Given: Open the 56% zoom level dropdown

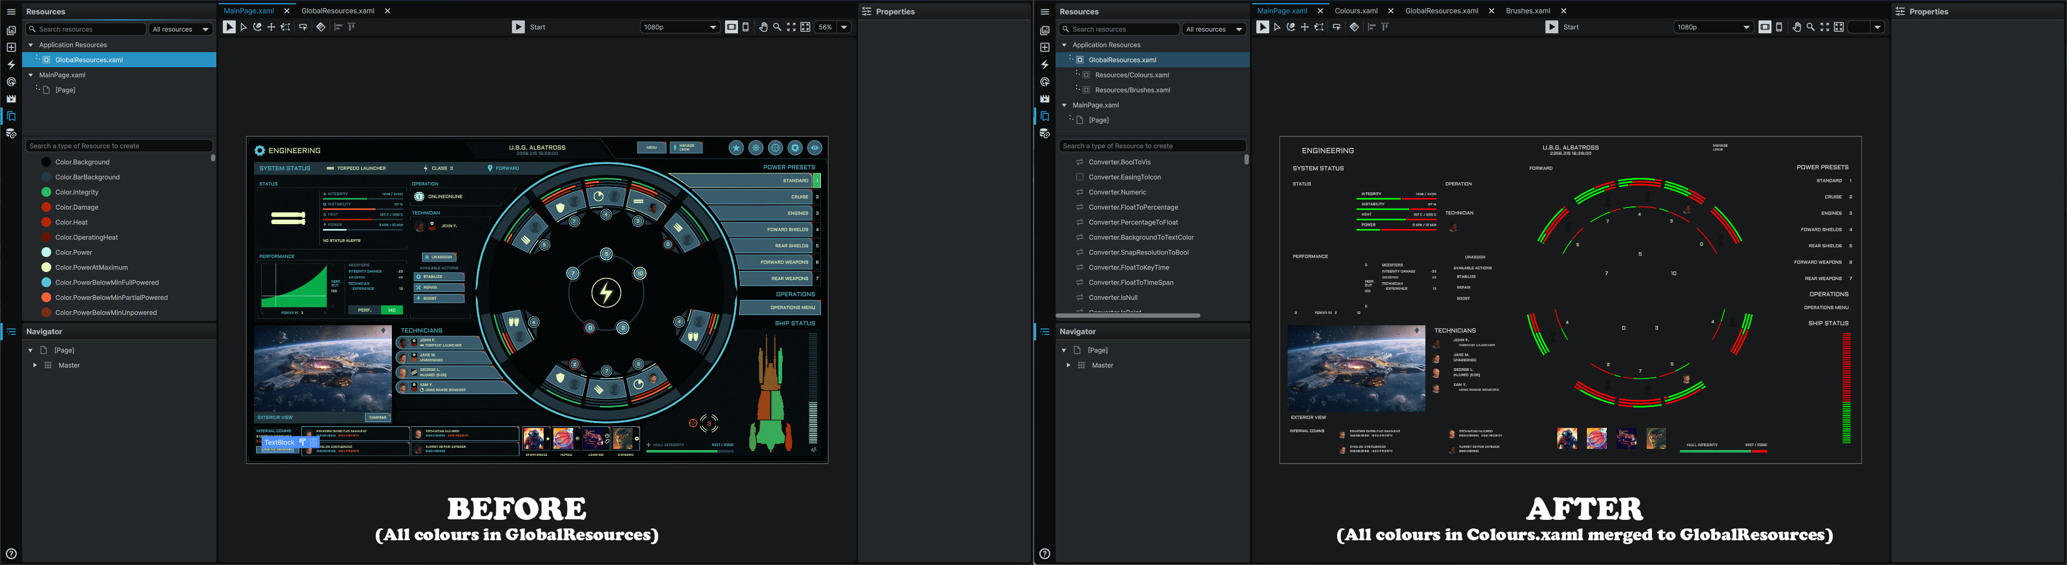Looking at the screenshot, I should [x=832, y=27].
